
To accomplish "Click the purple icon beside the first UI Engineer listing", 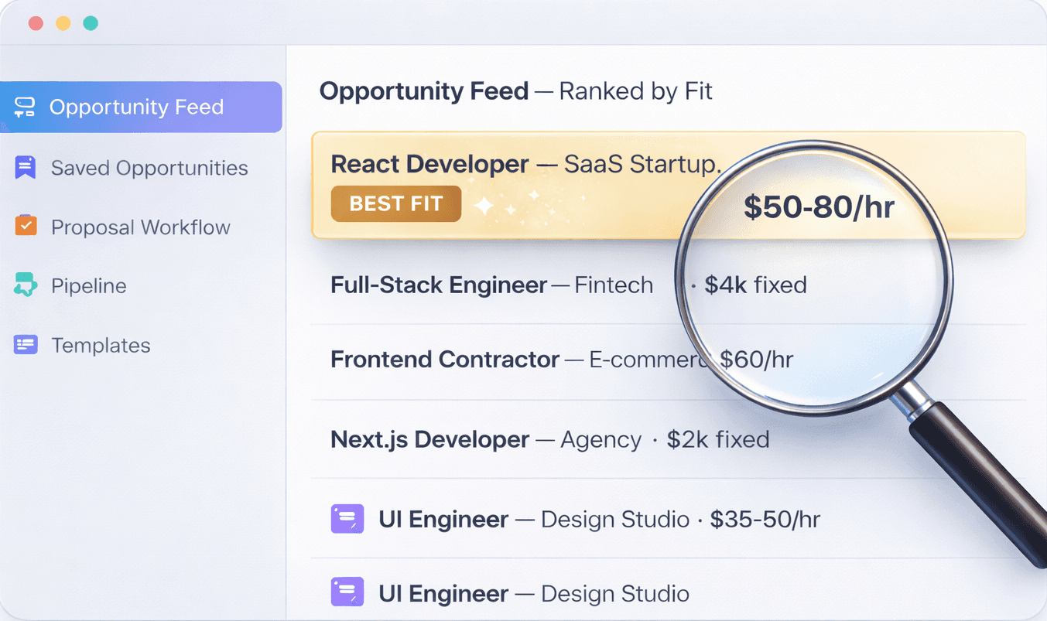I will (347, 519).
